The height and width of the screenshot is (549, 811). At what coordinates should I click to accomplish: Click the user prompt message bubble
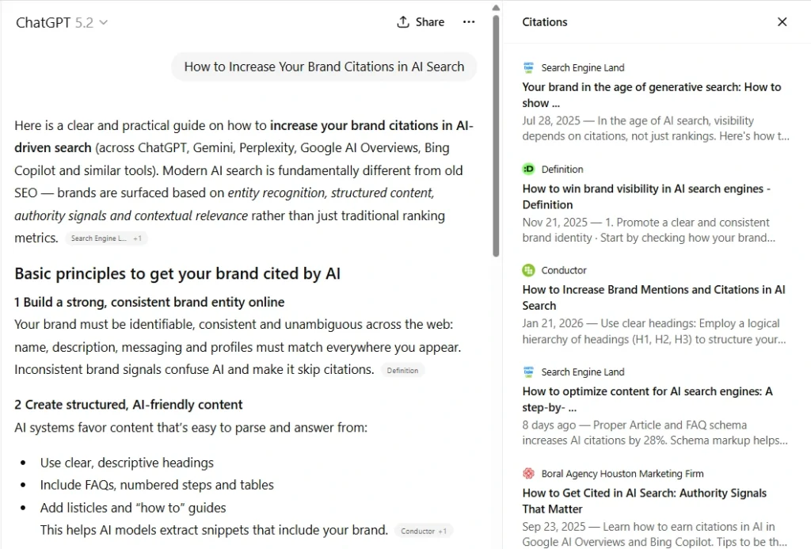pyautogui.click(x=324, y=67)
